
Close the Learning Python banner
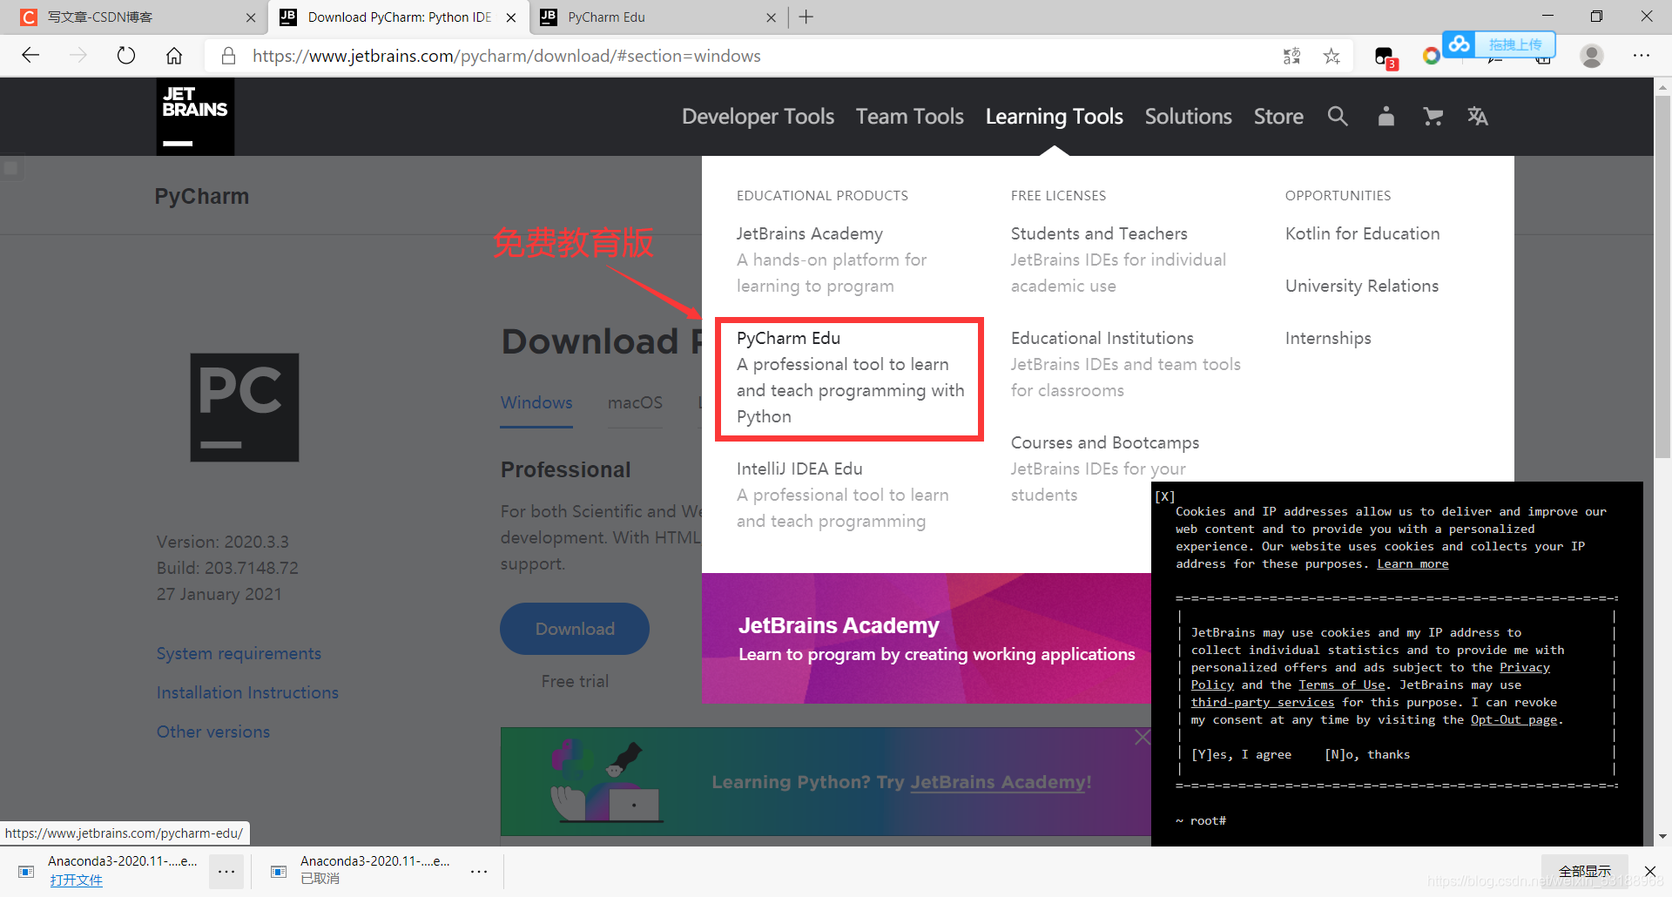pos(1143,738)
